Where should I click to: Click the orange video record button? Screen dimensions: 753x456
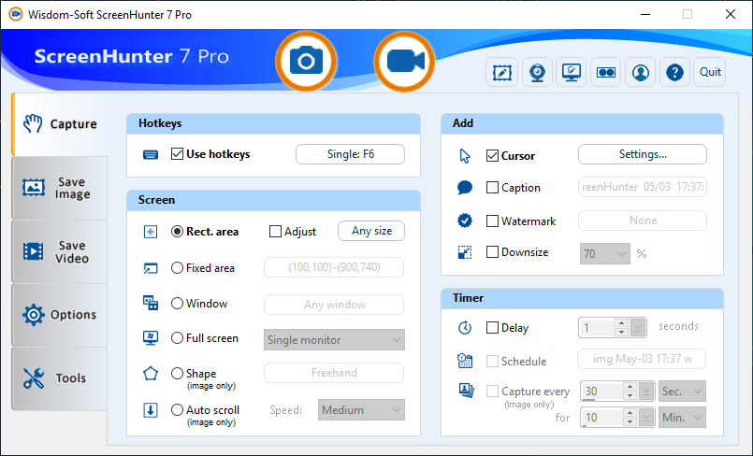[405, 61]
